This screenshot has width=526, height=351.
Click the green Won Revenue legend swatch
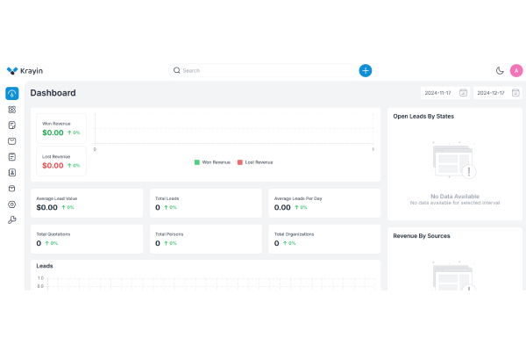tap(197, 162)
